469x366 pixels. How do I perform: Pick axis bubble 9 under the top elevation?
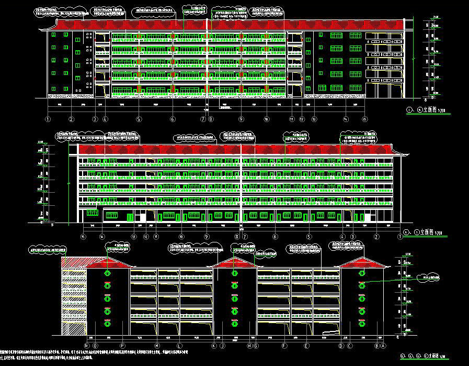[x=241, y=119]
